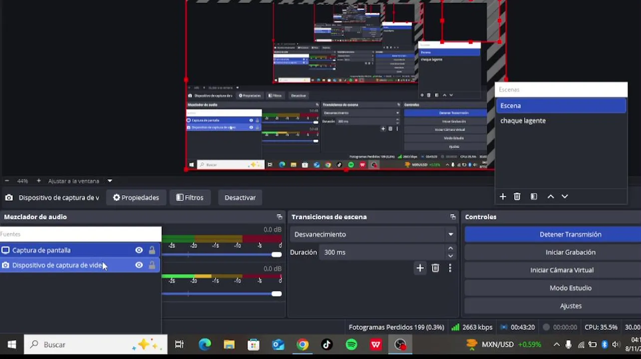This screenshot has width=641, height=359.
Task: Move the selected scene down
Action: (x=565, y=196)
